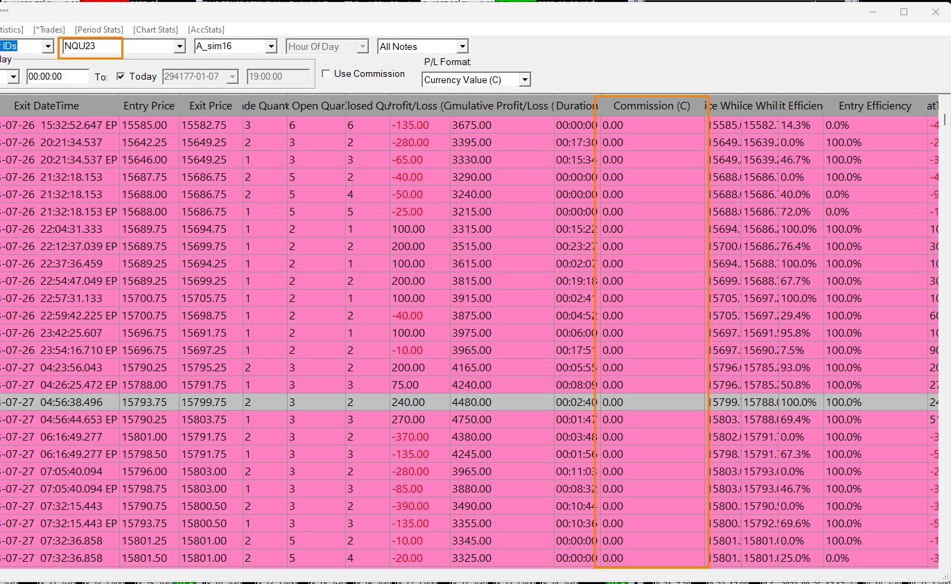
Task: Open the [Period Stats] tab
Action: (99, 30)
